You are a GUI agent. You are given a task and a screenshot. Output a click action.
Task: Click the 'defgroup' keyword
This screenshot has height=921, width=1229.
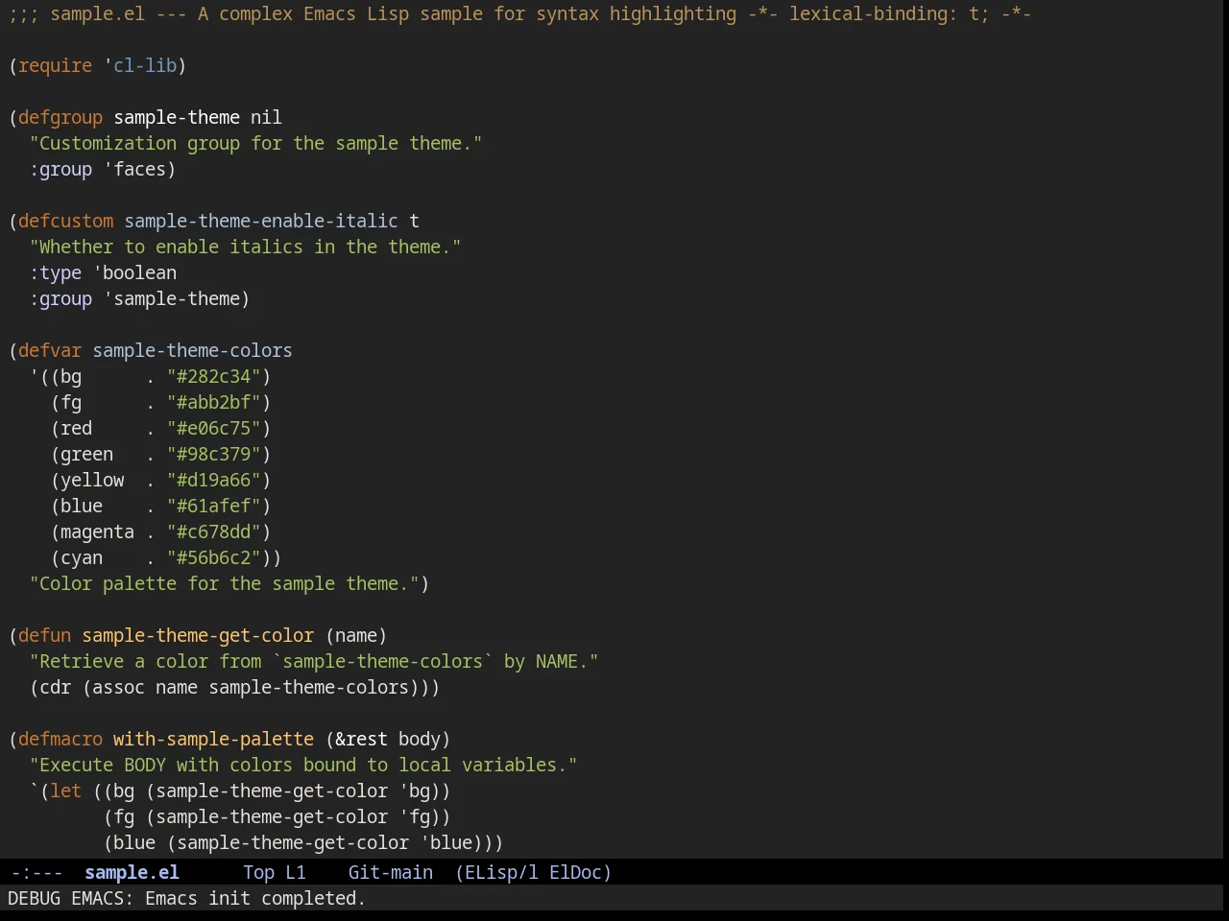coord(60,117)
